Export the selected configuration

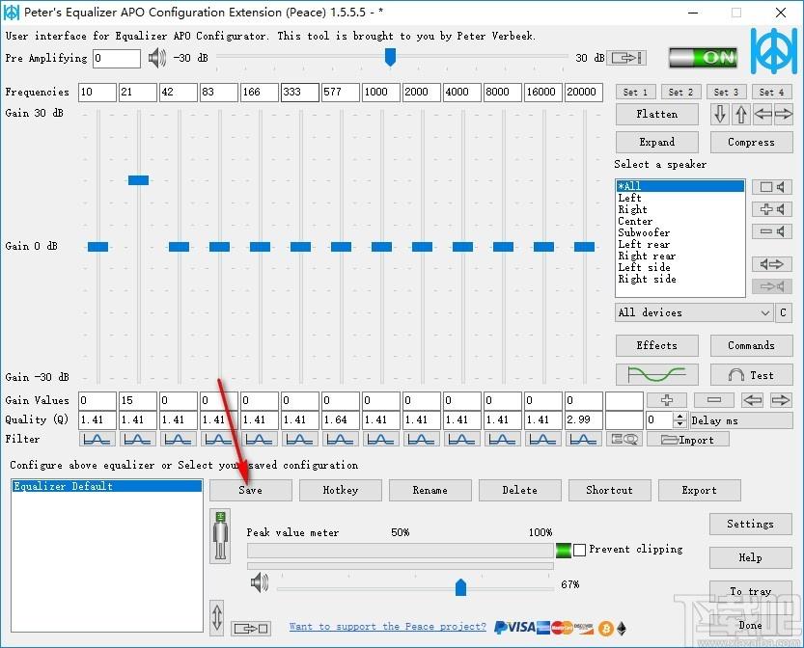(700, 490)
